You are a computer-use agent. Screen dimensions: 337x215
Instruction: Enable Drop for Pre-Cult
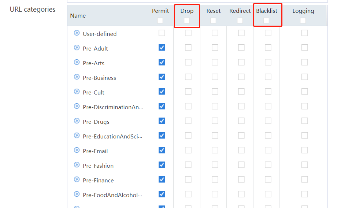[188, 91]
